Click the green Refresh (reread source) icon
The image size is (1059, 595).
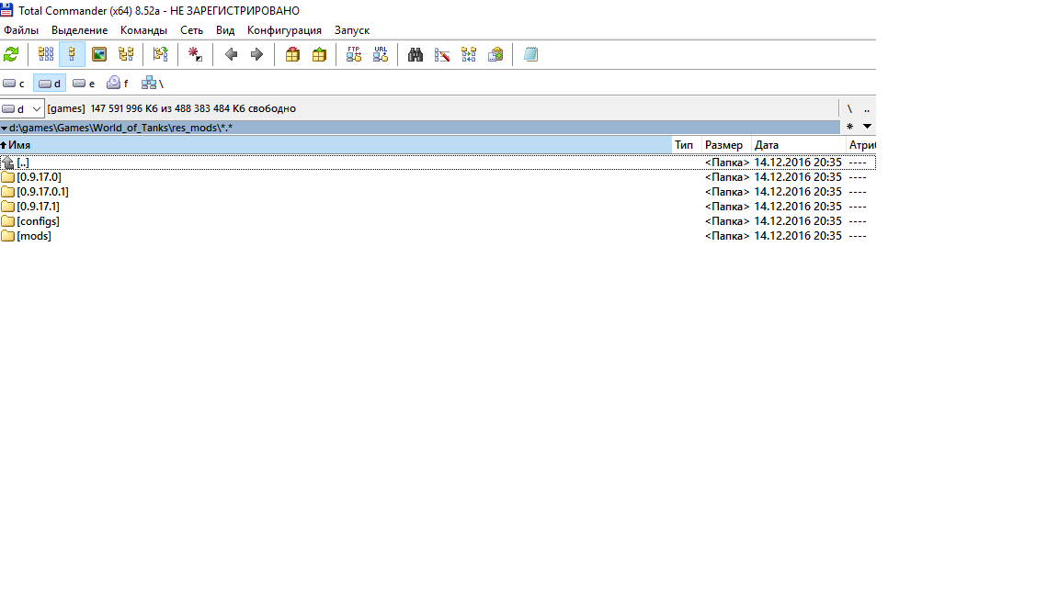(11, 55)
